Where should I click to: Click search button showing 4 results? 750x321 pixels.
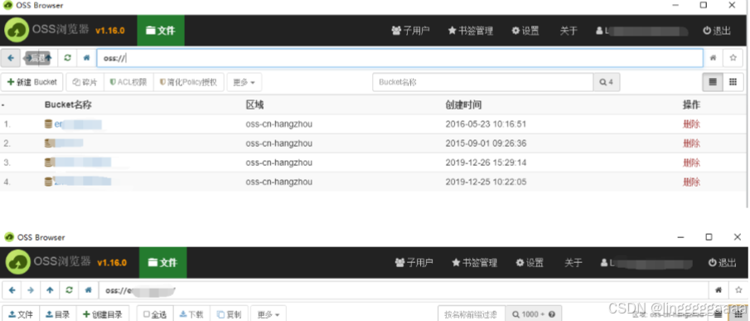coord(607,82)
